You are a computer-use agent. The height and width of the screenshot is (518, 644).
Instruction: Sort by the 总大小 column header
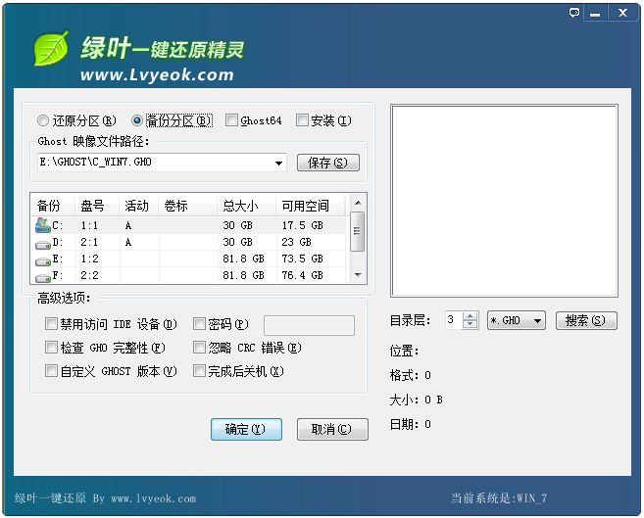(246, 206)
